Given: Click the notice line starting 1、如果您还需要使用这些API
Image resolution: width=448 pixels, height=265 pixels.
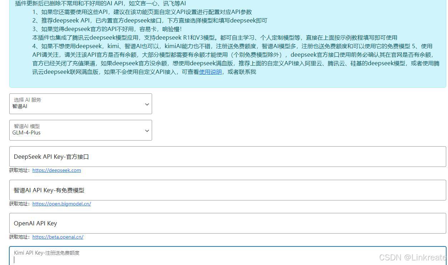Looking at the screenshot, I should [142, 12].
